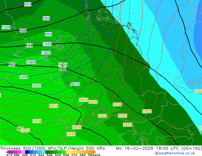This screenshot has height=156, width=202.
Task: Click the orange right arrow tip of color scale
Action: [95, 152]
